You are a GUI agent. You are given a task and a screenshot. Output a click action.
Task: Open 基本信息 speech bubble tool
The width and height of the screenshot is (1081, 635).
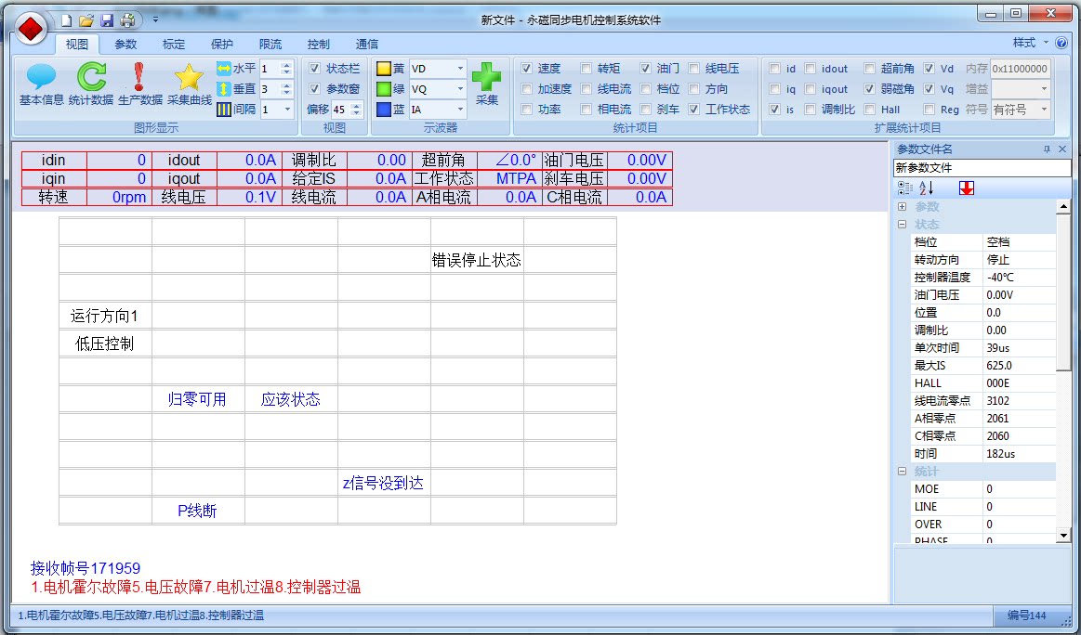pyautogui.click(x=42, y=84)
